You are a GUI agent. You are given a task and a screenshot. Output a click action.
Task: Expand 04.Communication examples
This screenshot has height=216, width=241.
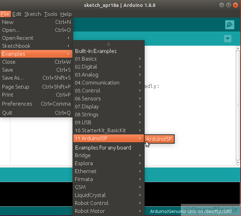click(x=108, y=83)
